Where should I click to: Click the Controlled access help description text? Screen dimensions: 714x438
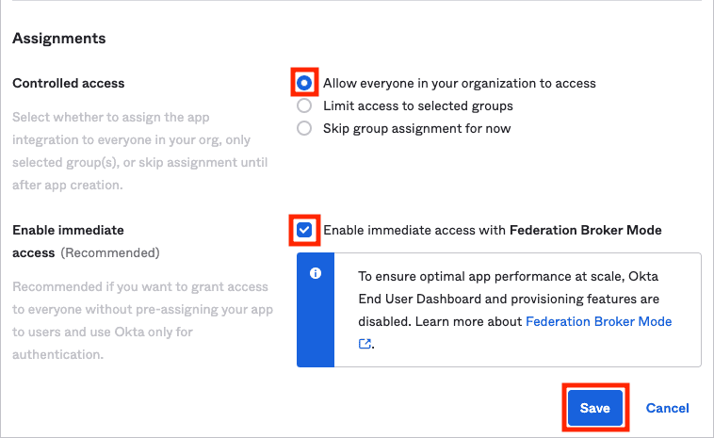139,151
